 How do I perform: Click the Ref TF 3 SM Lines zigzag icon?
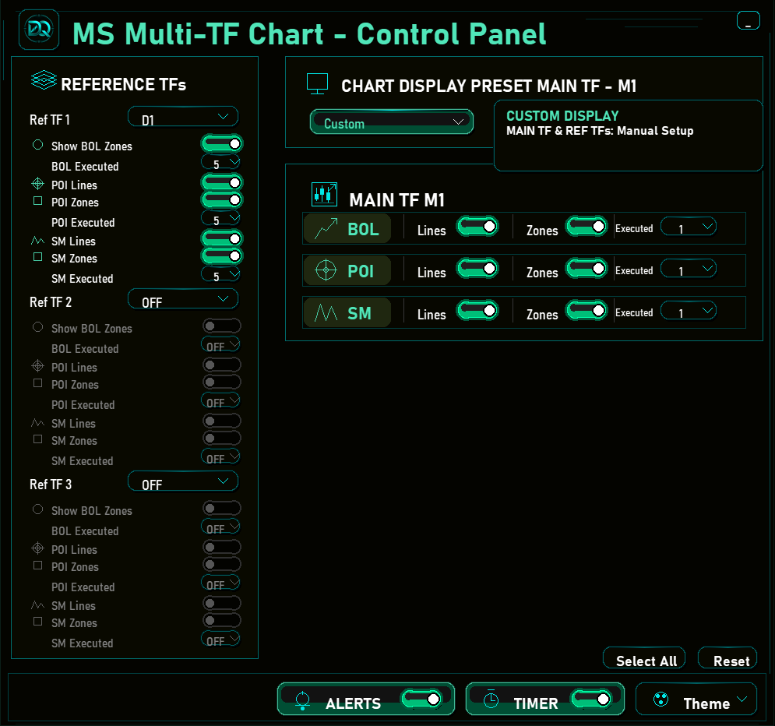point(37,605)
